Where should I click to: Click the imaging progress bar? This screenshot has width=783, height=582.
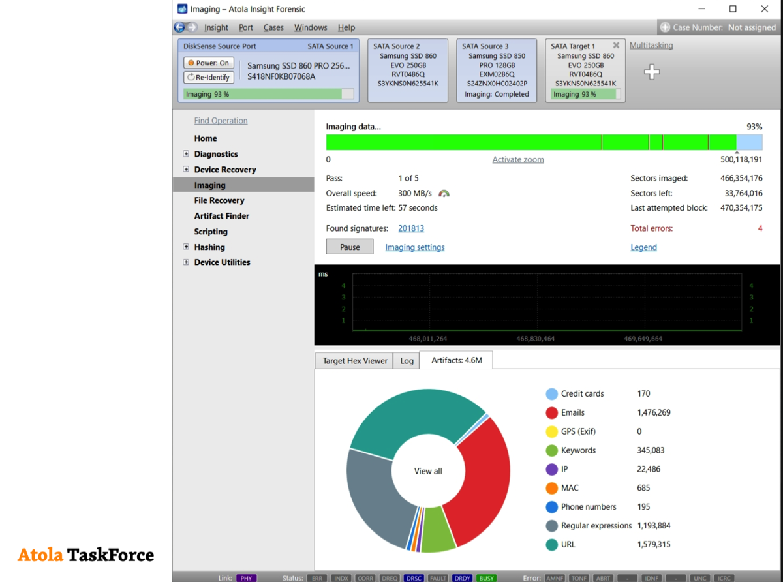tap(530, 142)
